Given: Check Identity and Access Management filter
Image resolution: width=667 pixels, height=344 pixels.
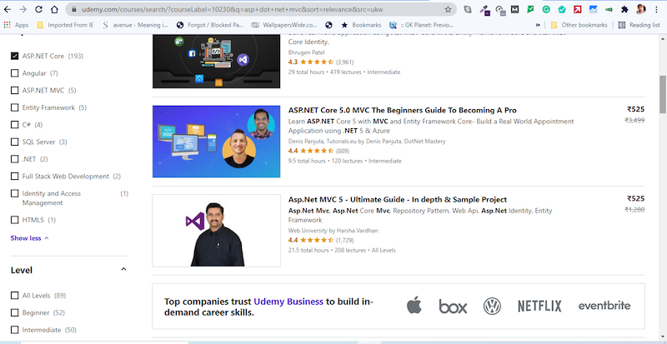Looking at the screenshot, I should 14,193.
